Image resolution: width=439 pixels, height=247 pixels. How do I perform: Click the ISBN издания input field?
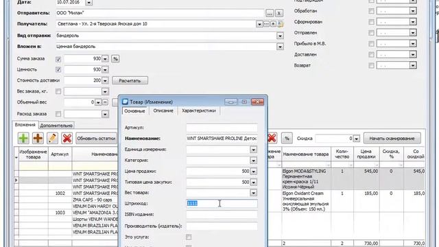pos(222,215)
